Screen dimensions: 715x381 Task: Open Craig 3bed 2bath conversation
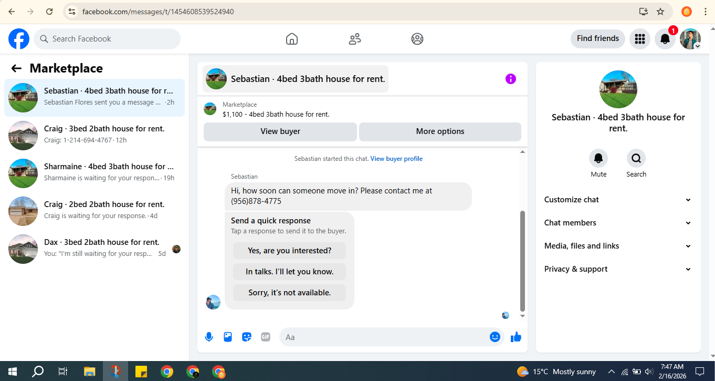94,136
